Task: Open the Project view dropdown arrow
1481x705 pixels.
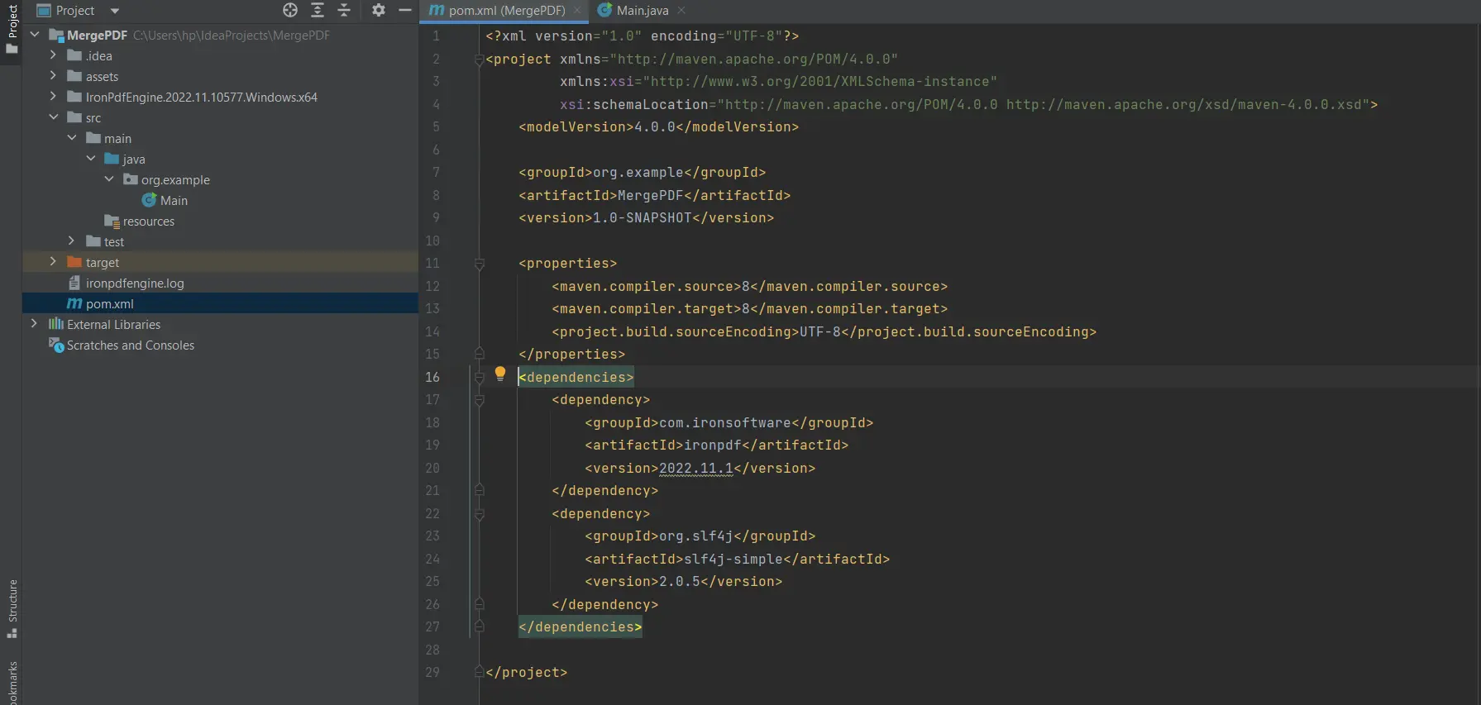Action: point(115,11)
